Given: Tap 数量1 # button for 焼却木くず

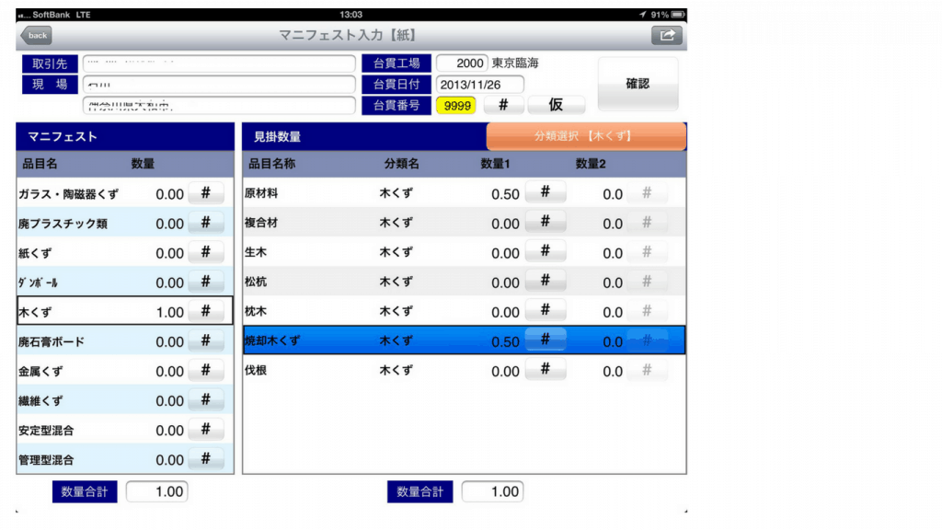Looking at the screenshot, I should coord(545,340).
